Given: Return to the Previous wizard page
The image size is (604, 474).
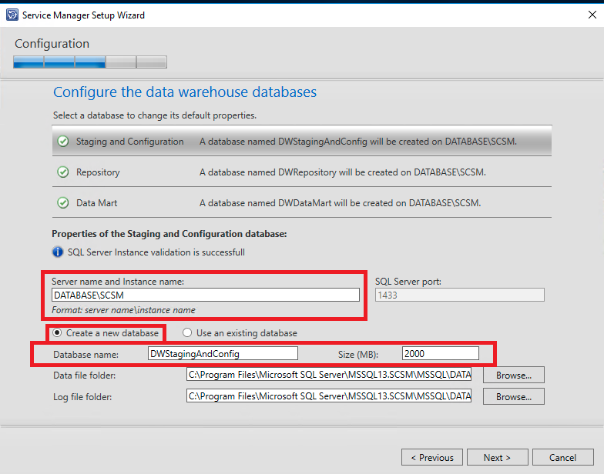Looking at the screenshot, I should 432,457.
